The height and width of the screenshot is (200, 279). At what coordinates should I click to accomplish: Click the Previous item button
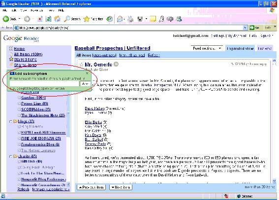92,187
